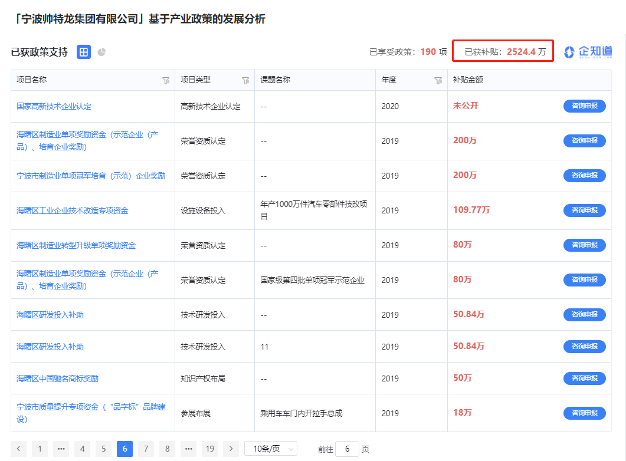Open 海曙区工业企业技术改造专项资金 link
The image size is (626, 461).
point(72,210)
